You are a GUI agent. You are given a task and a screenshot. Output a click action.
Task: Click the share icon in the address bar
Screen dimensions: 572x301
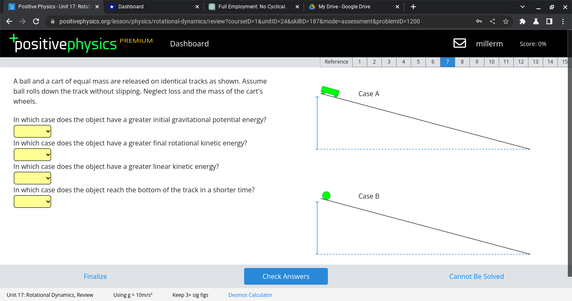tap(492, 21)
